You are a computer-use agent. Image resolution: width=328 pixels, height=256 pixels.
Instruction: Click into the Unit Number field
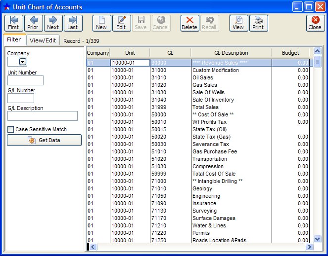click(25, 80)
